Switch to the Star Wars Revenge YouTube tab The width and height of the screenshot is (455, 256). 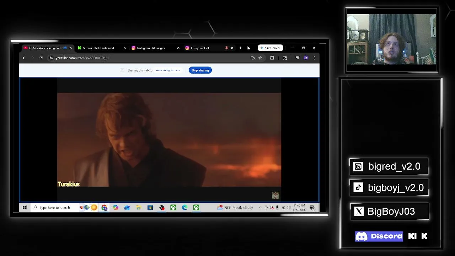(47, 48)
